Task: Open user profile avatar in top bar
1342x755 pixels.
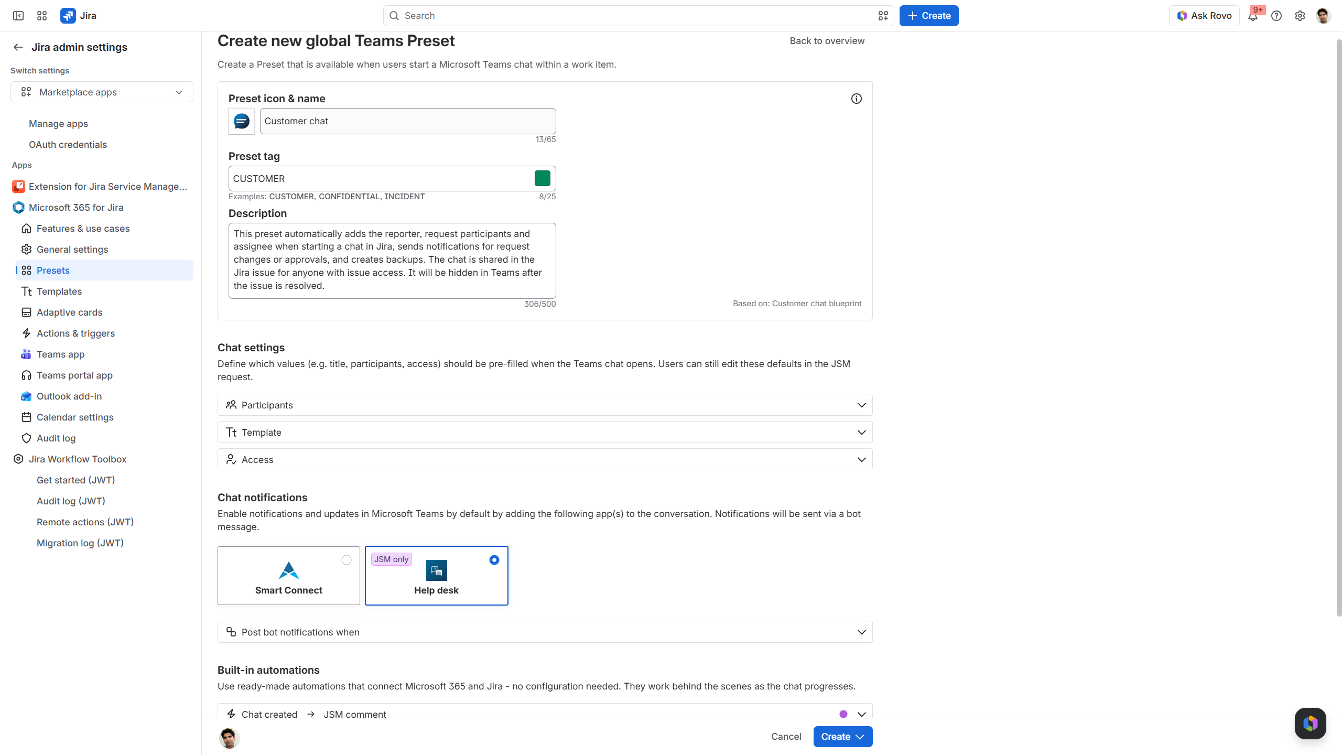Action: coord(1323,16)
